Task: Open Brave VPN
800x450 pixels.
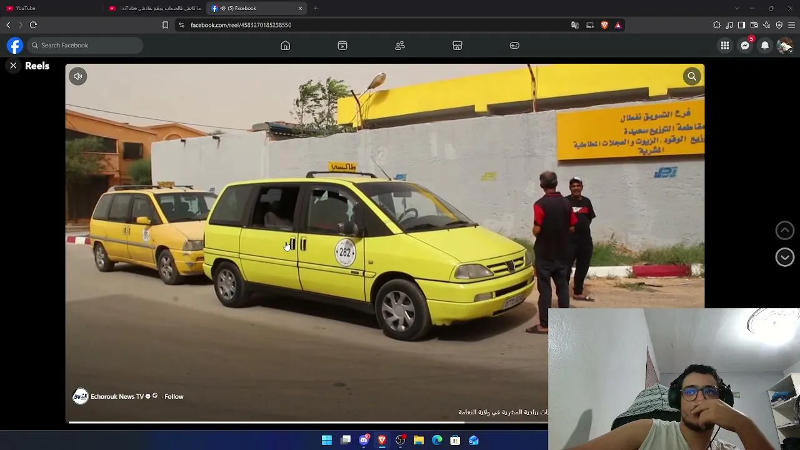Action: tap(779, 25)
